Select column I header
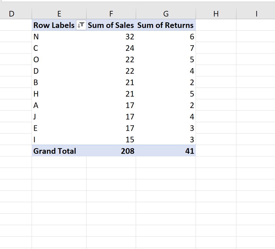The height and width of the screenshot is (249, 275). pos(256,14)
